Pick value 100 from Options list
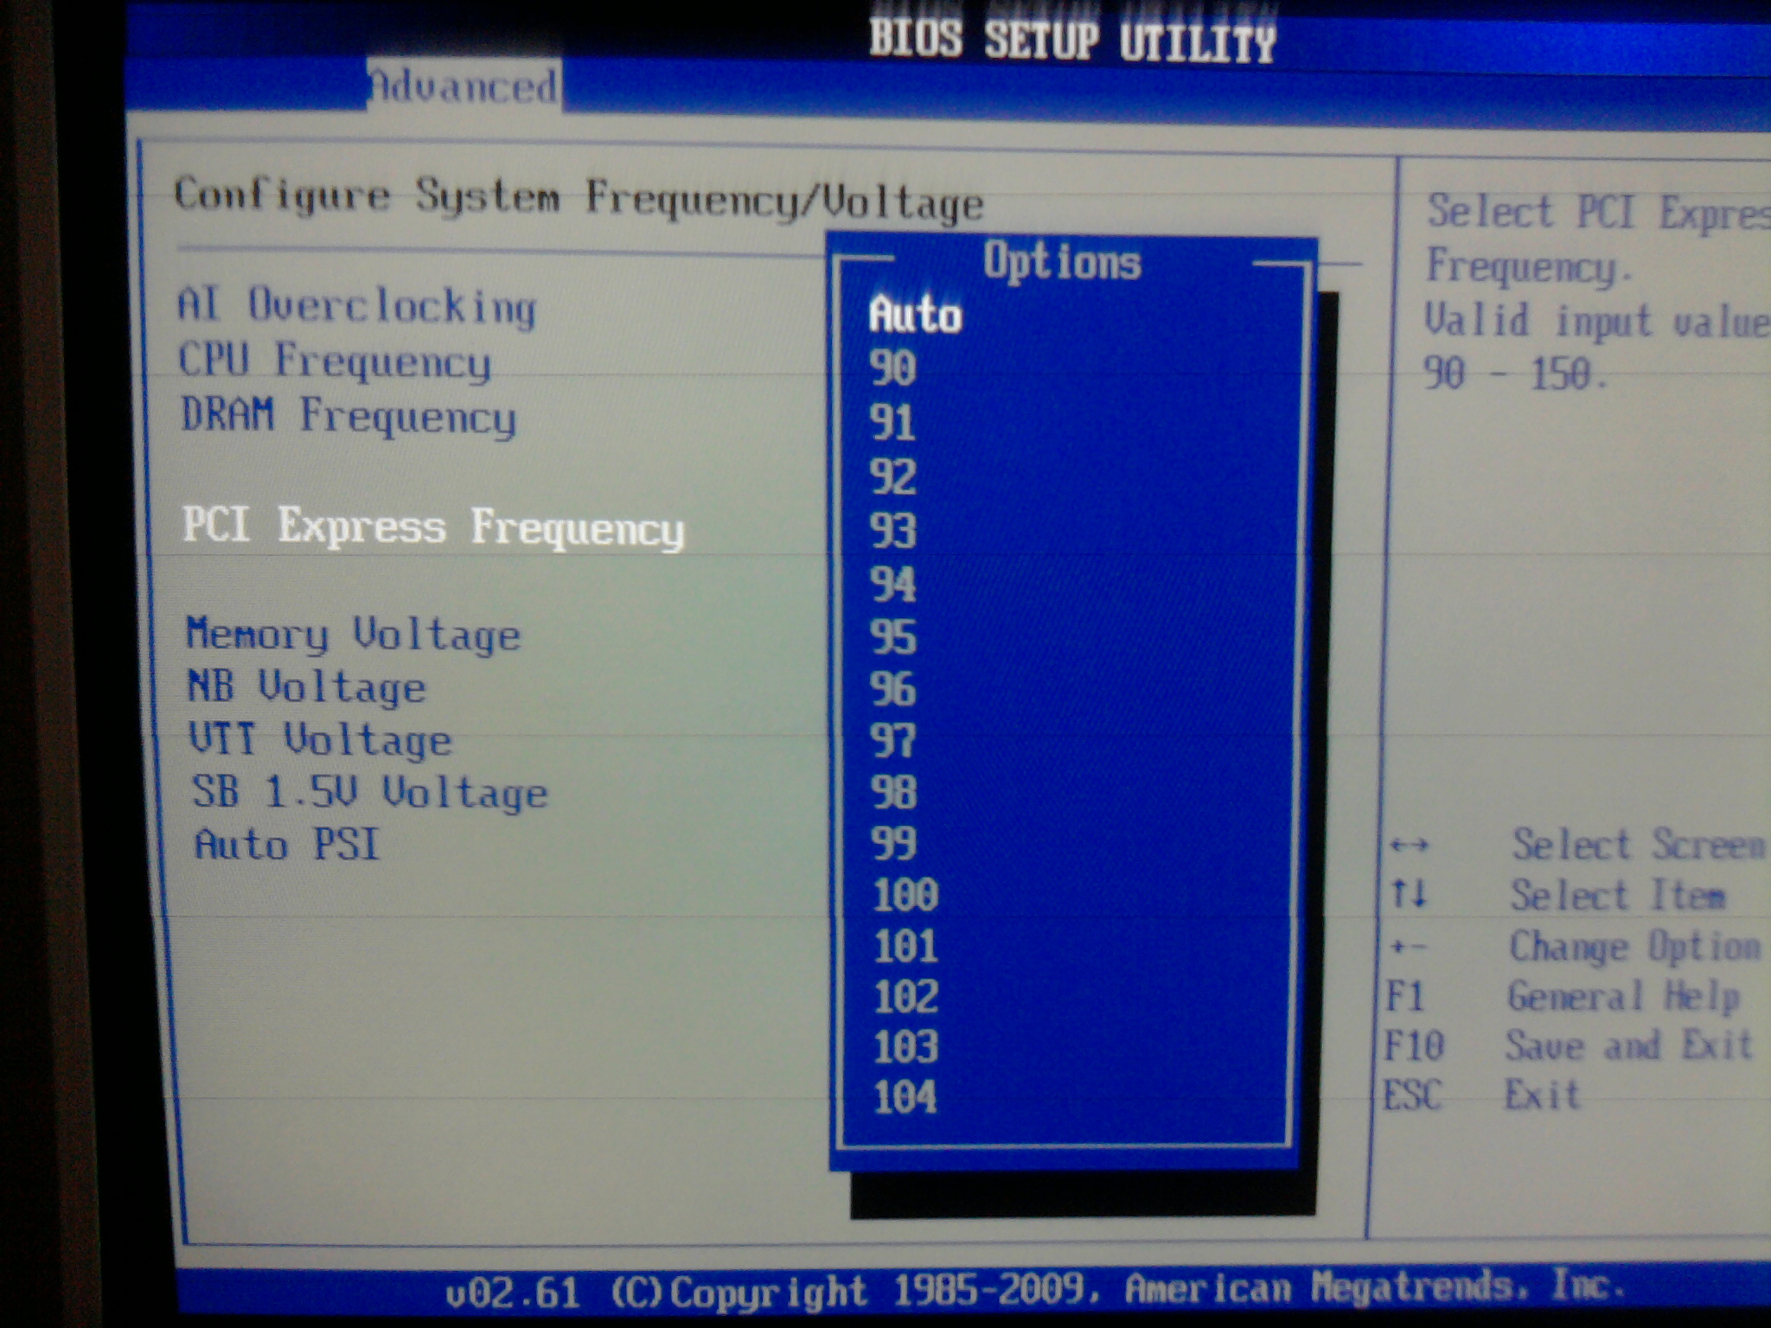 pyautogui.click(x=905, y=896)
